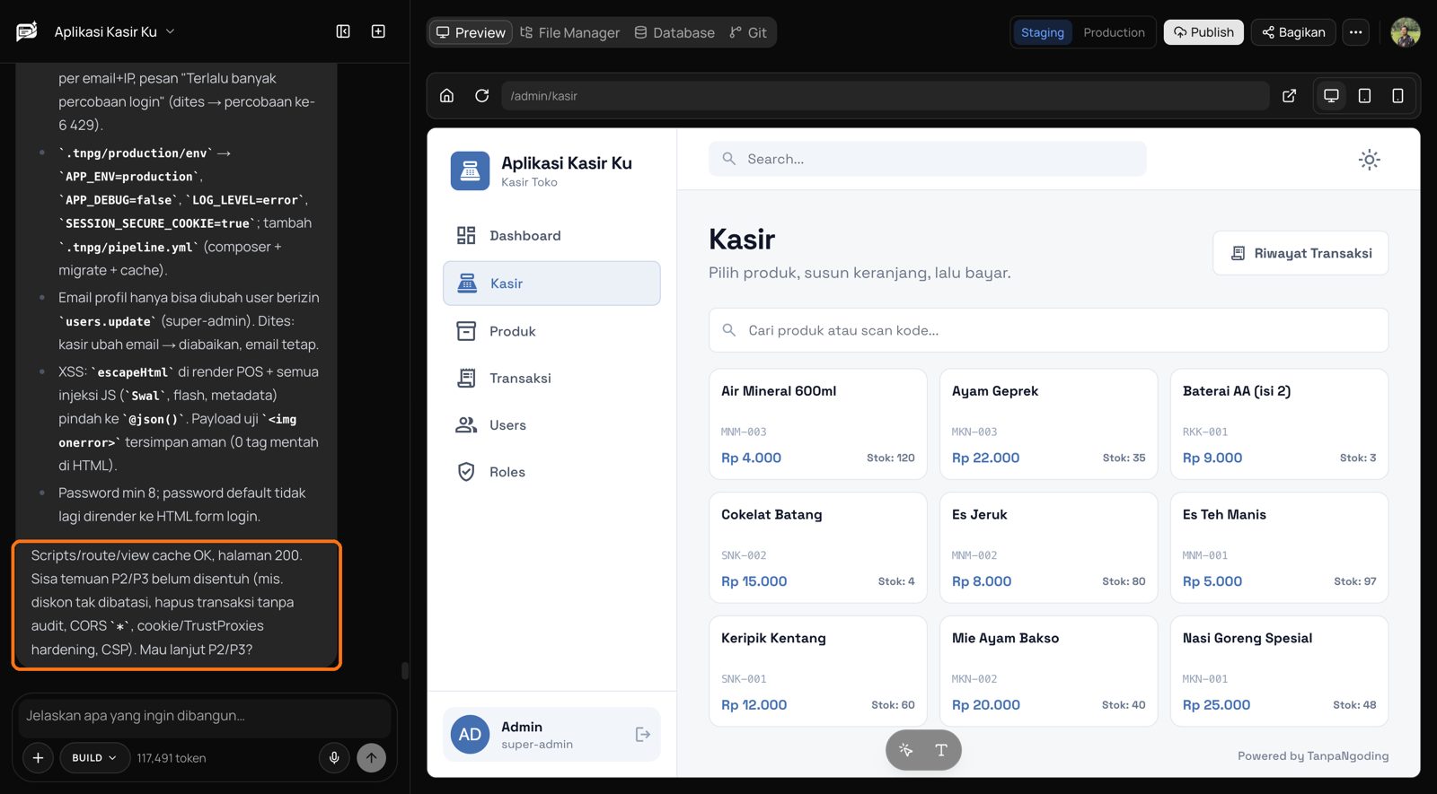Send the chat message arrow button
The height and width of the screenshot is (794, 1437).
(372, 758)
